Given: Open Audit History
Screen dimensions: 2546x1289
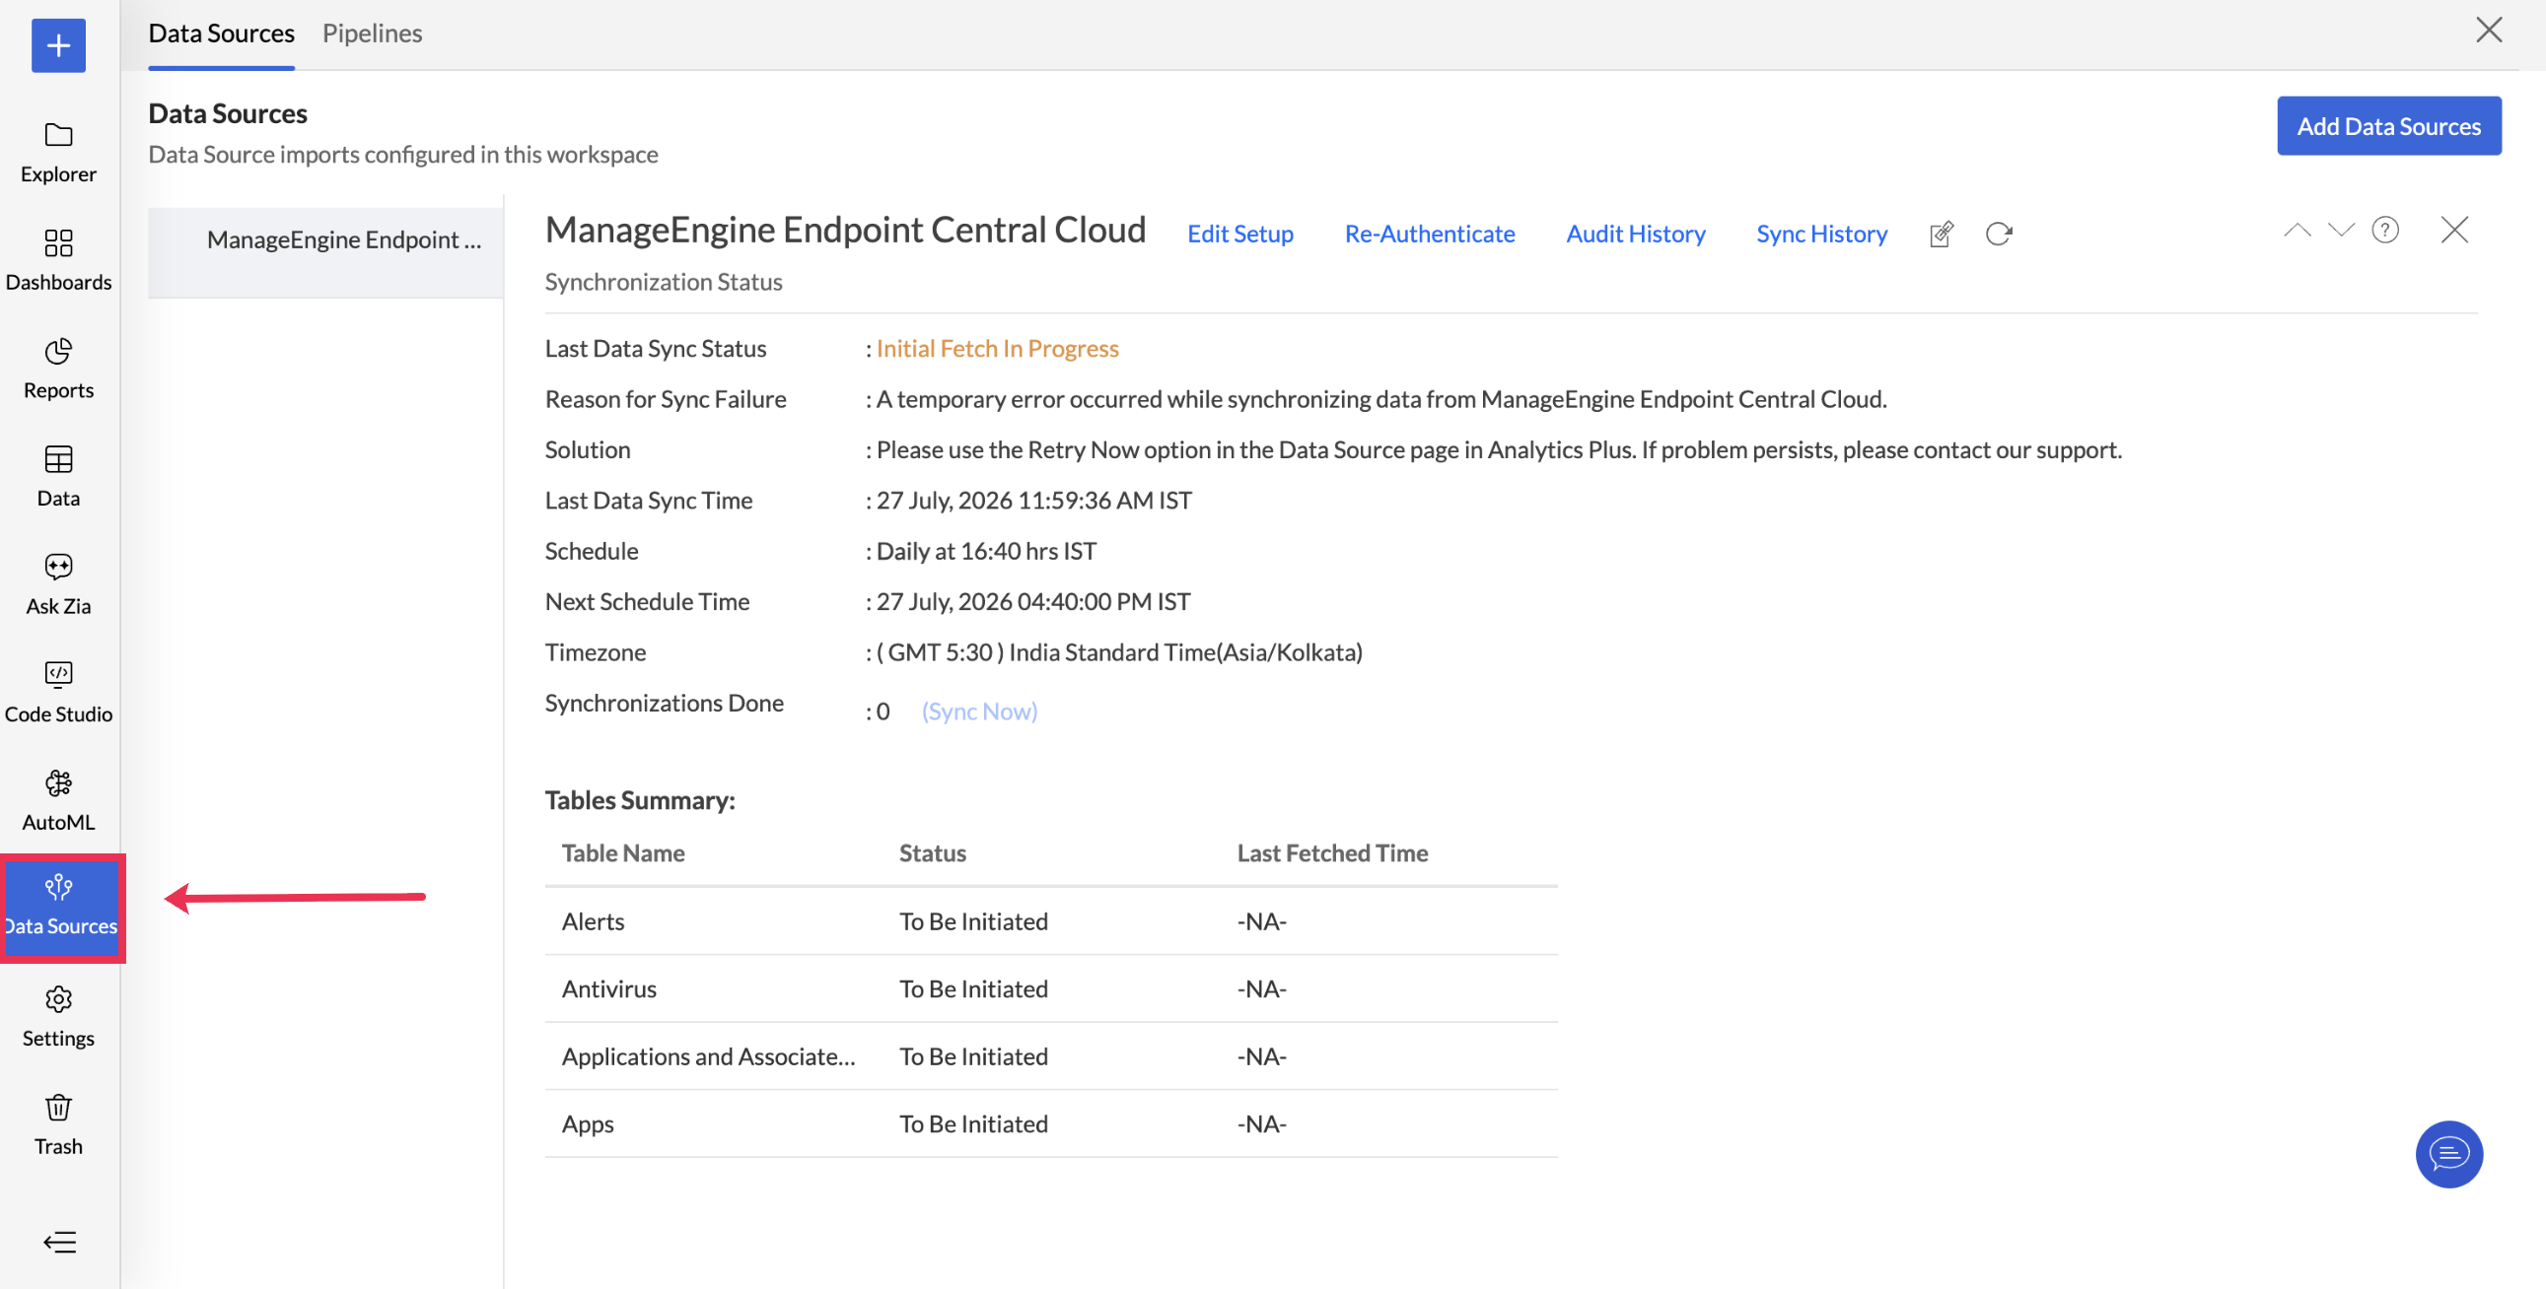Looking at the screenshot, I should click(1635, 234).
